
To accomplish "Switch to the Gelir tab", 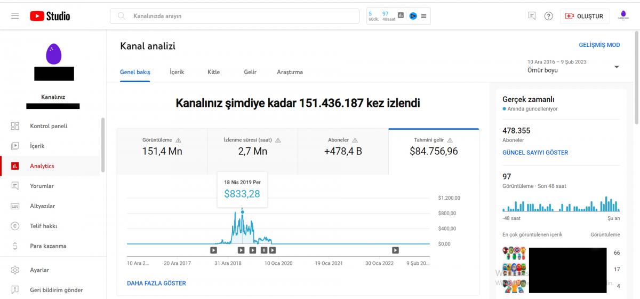I will 250,72.
